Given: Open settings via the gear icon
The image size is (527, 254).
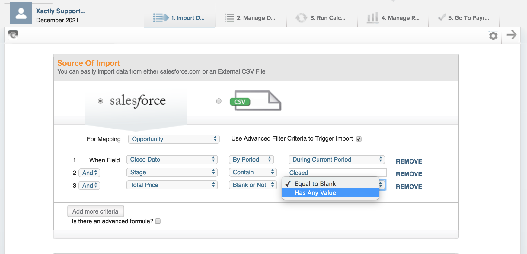Looking at the screenshot, I should click(x=493, y=36).
